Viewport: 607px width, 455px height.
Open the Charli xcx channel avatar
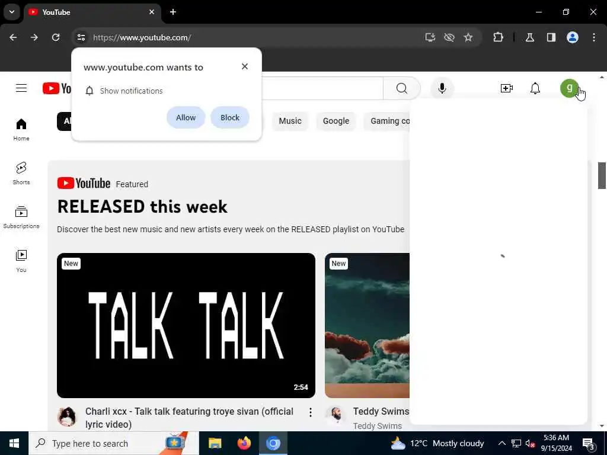tap(67, 416)
